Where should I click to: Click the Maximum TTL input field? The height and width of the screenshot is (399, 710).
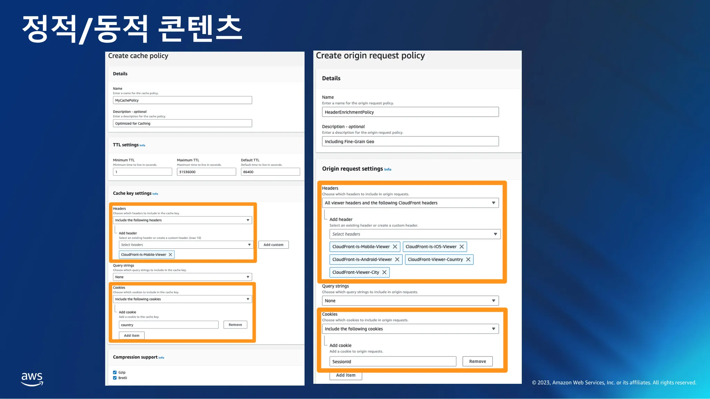pos(206,172)
